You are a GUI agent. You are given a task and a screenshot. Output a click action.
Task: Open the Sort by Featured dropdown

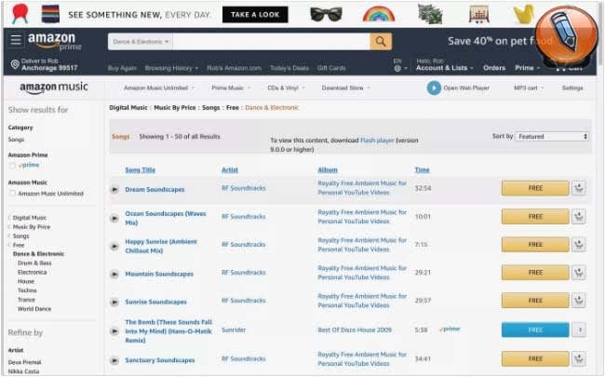[x=552, y=137]
